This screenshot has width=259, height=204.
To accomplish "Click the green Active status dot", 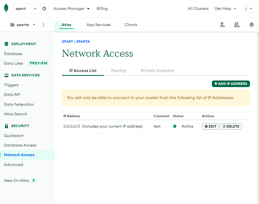I will [175, 126].
